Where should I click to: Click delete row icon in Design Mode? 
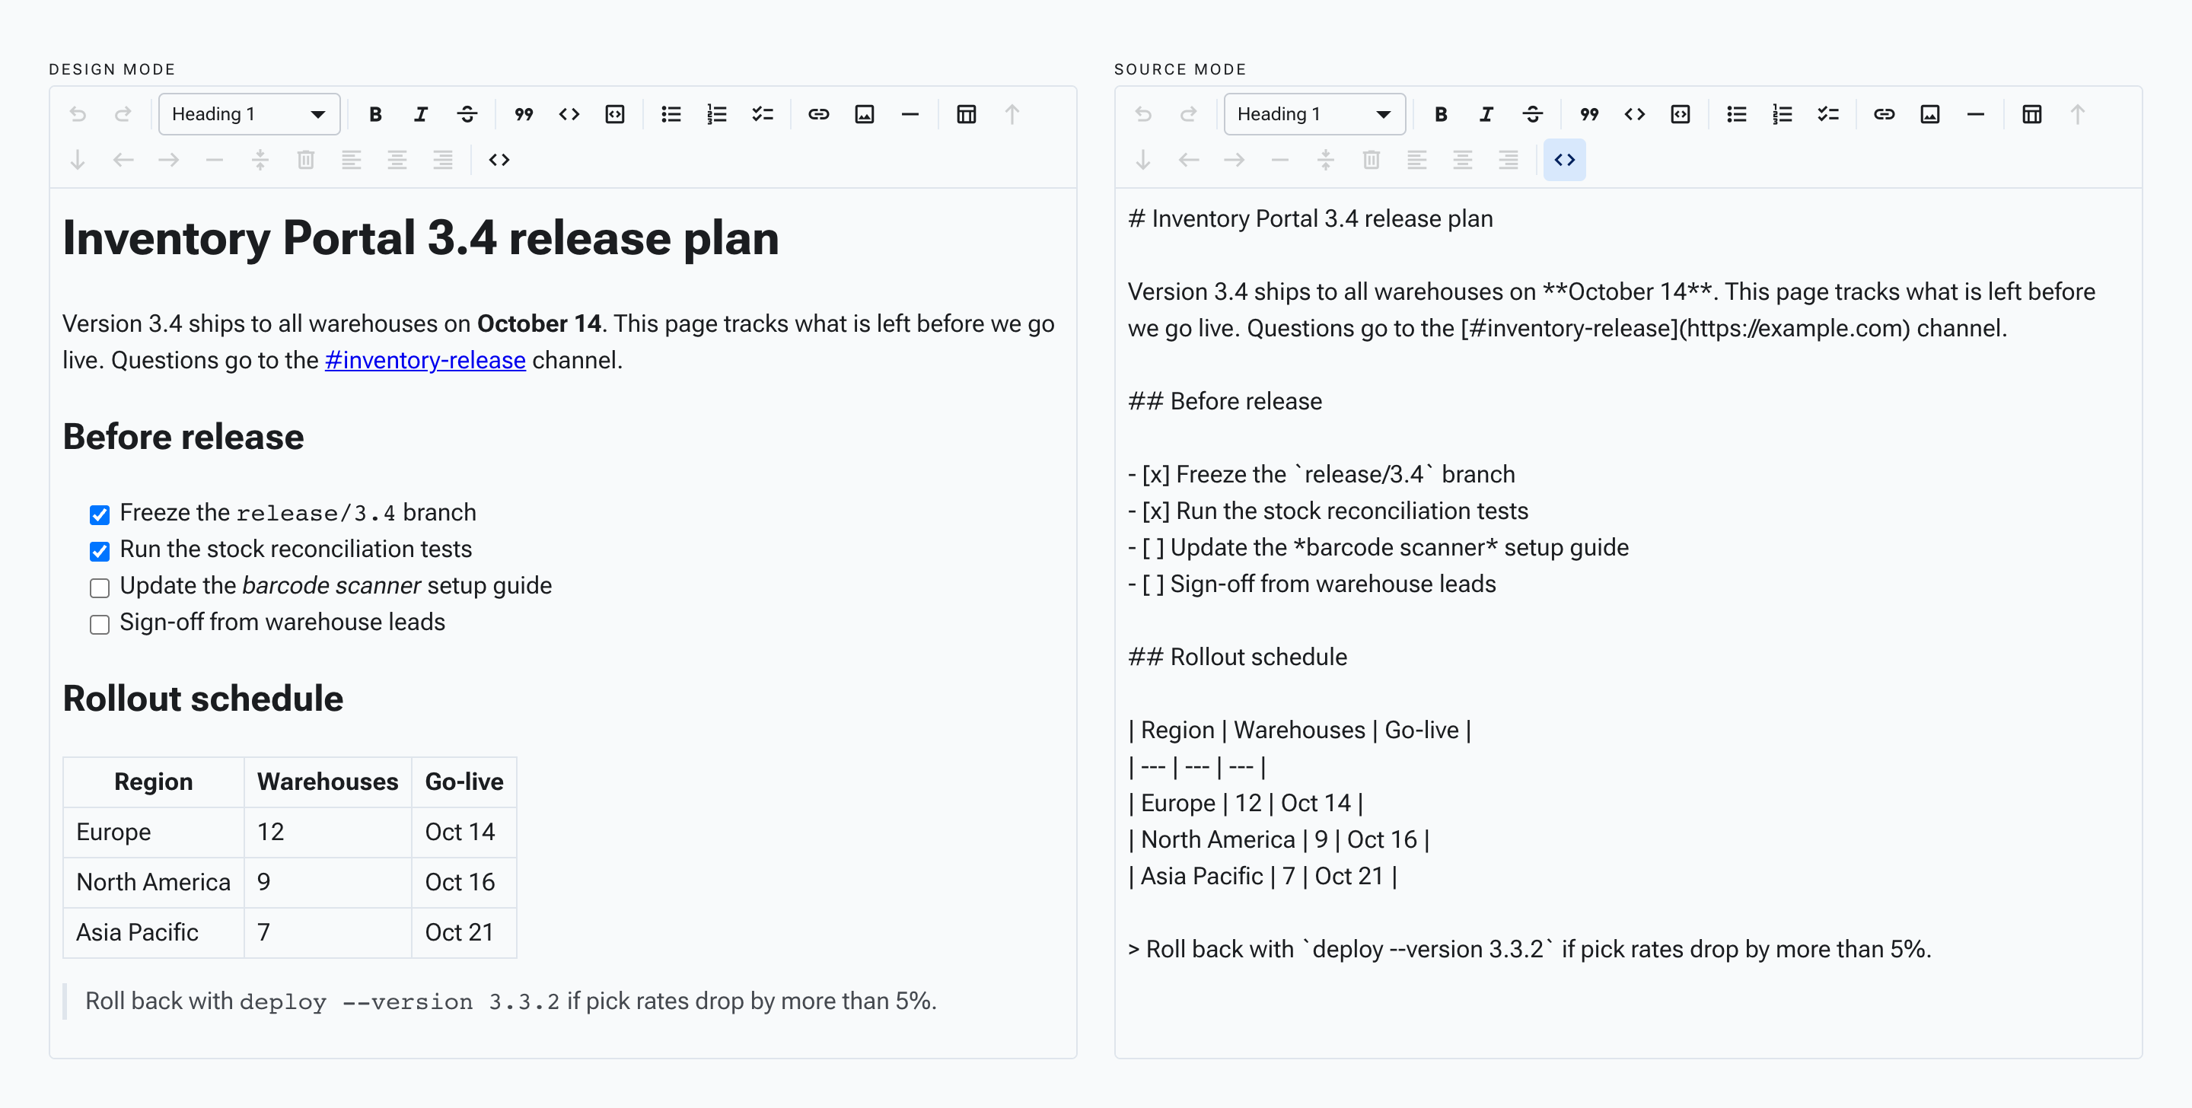pyautogui.click(x=215, y=160)
